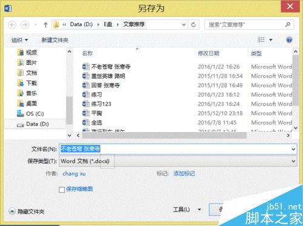Screen dimensions: 303x226
Task: Open the 保存类型 dropdown list
Action: [178, 161]
